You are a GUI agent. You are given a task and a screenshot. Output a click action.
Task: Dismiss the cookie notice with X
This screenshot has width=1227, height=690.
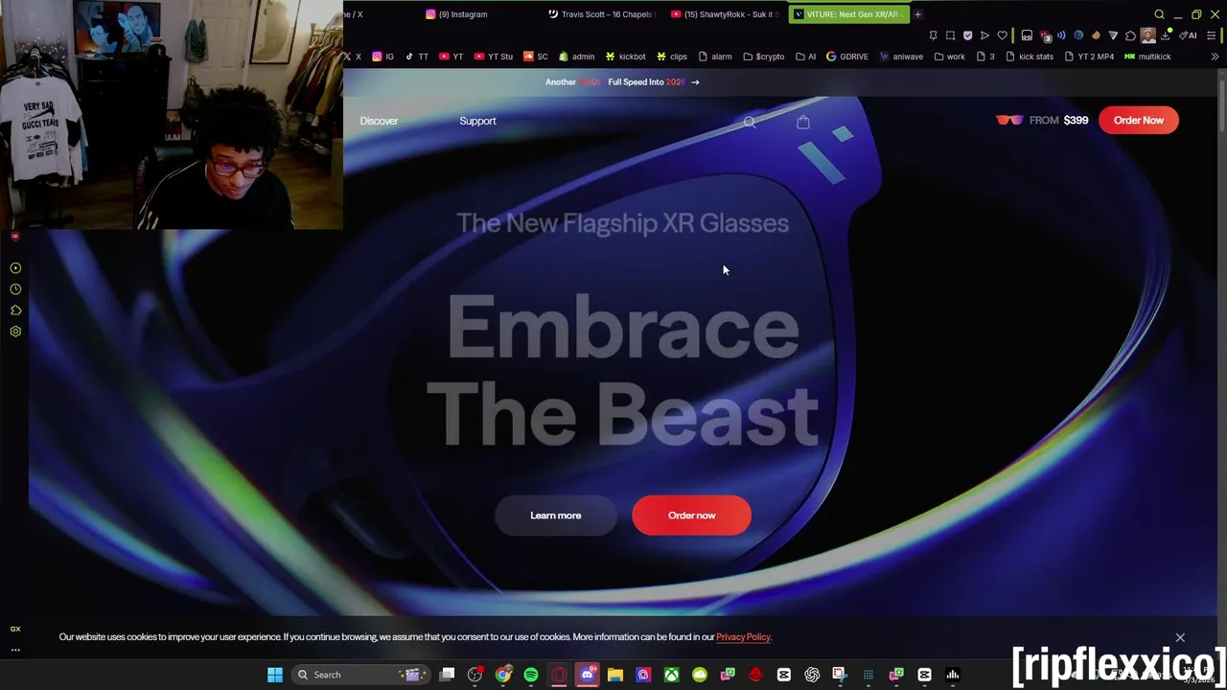1180,637
